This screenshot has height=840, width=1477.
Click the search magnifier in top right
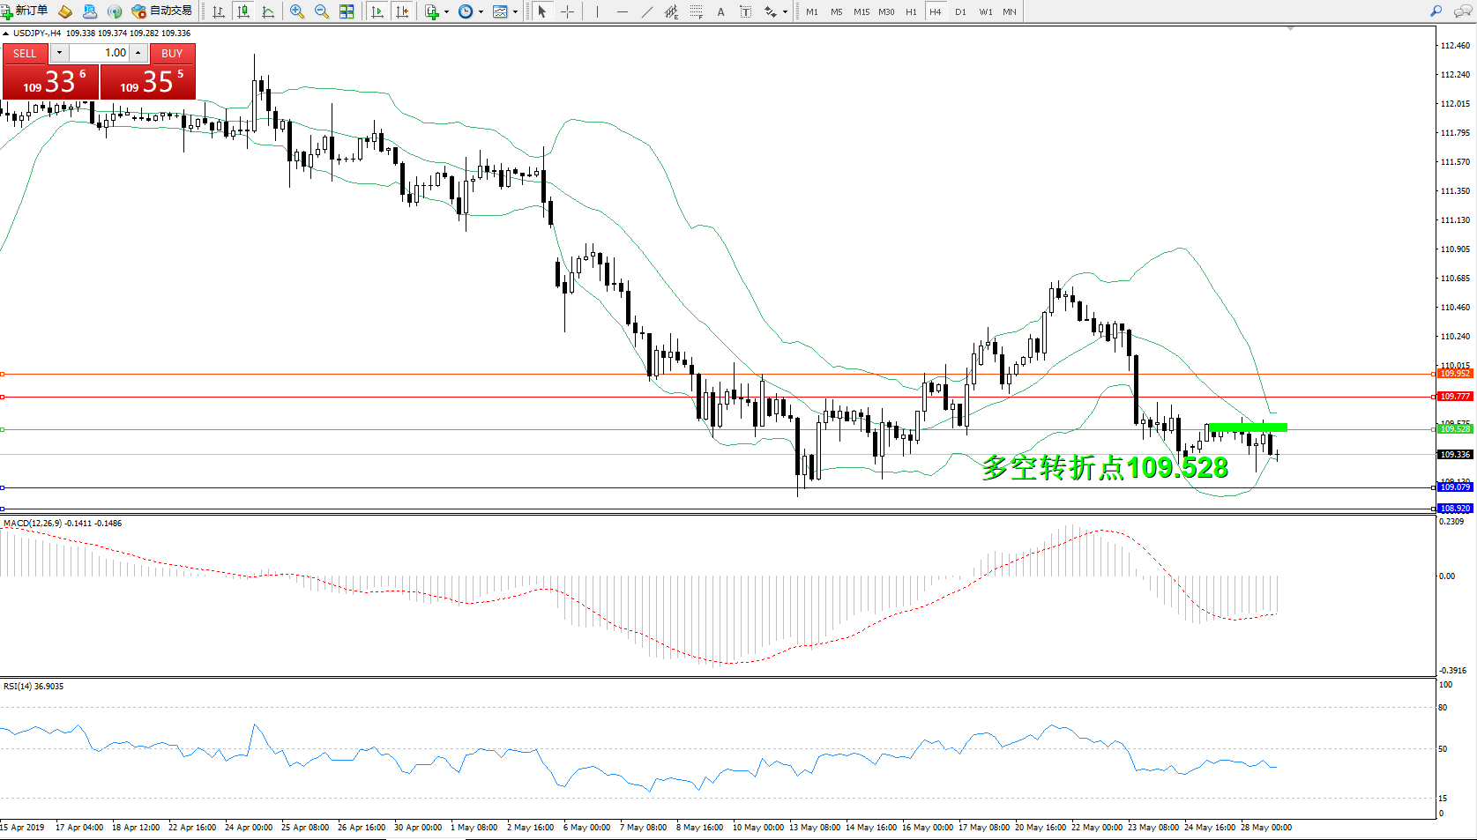pos(1436,11)
